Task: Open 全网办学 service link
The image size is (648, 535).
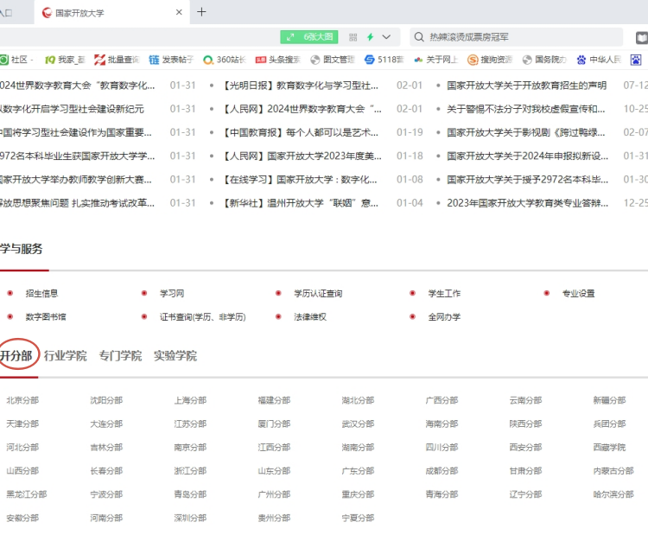Action: 444,317
